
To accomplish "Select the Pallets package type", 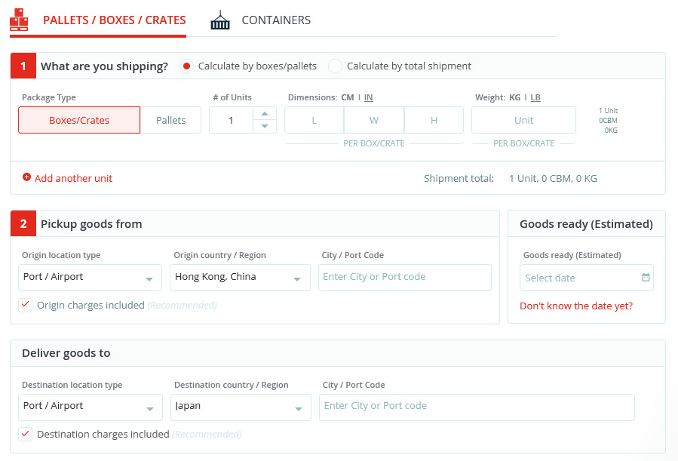I will (x=170, y=120).
